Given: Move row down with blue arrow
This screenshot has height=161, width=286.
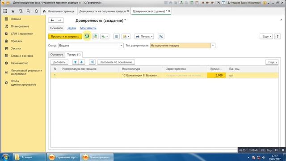Looking at the screenshot, I should point(81,62).
